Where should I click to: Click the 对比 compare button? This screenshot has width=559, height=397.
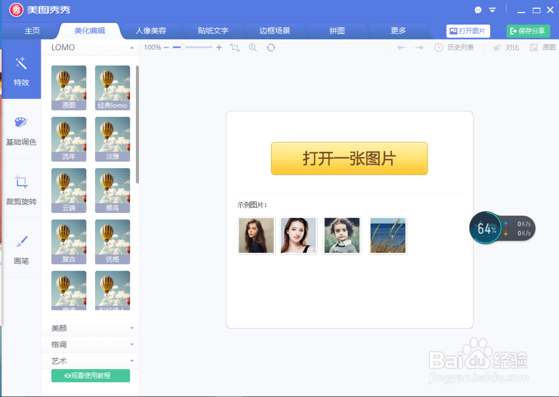pos(506,47)
